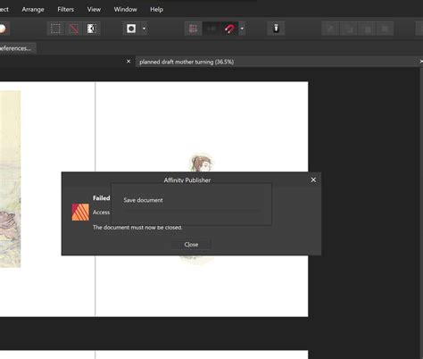423x359 pixels.
Task: Click 'The document must now be closed.' text
Action: [x=137, y=228]
